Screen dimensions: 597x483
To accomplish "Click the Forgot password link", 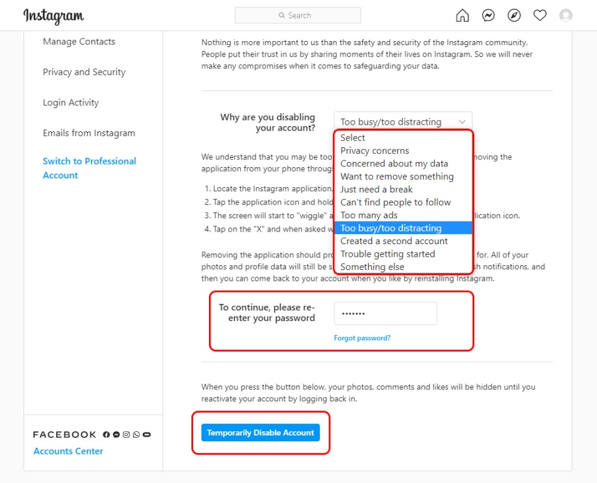I will (362, 338).
